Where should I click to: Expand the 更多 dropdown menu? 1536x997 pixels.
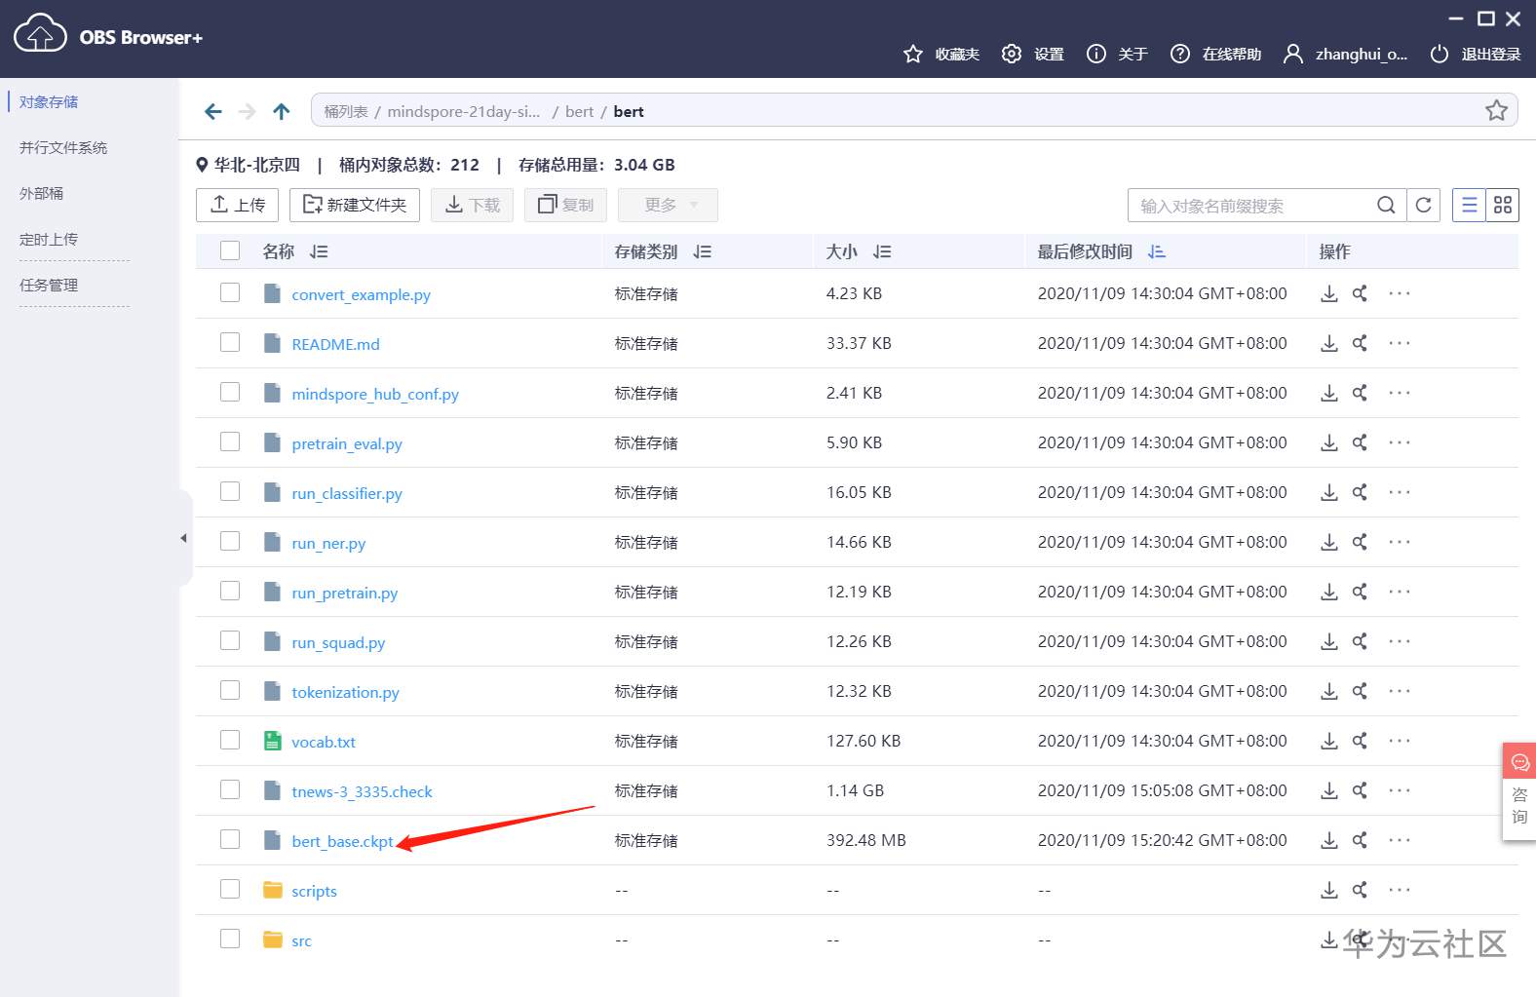pos(669,205)
